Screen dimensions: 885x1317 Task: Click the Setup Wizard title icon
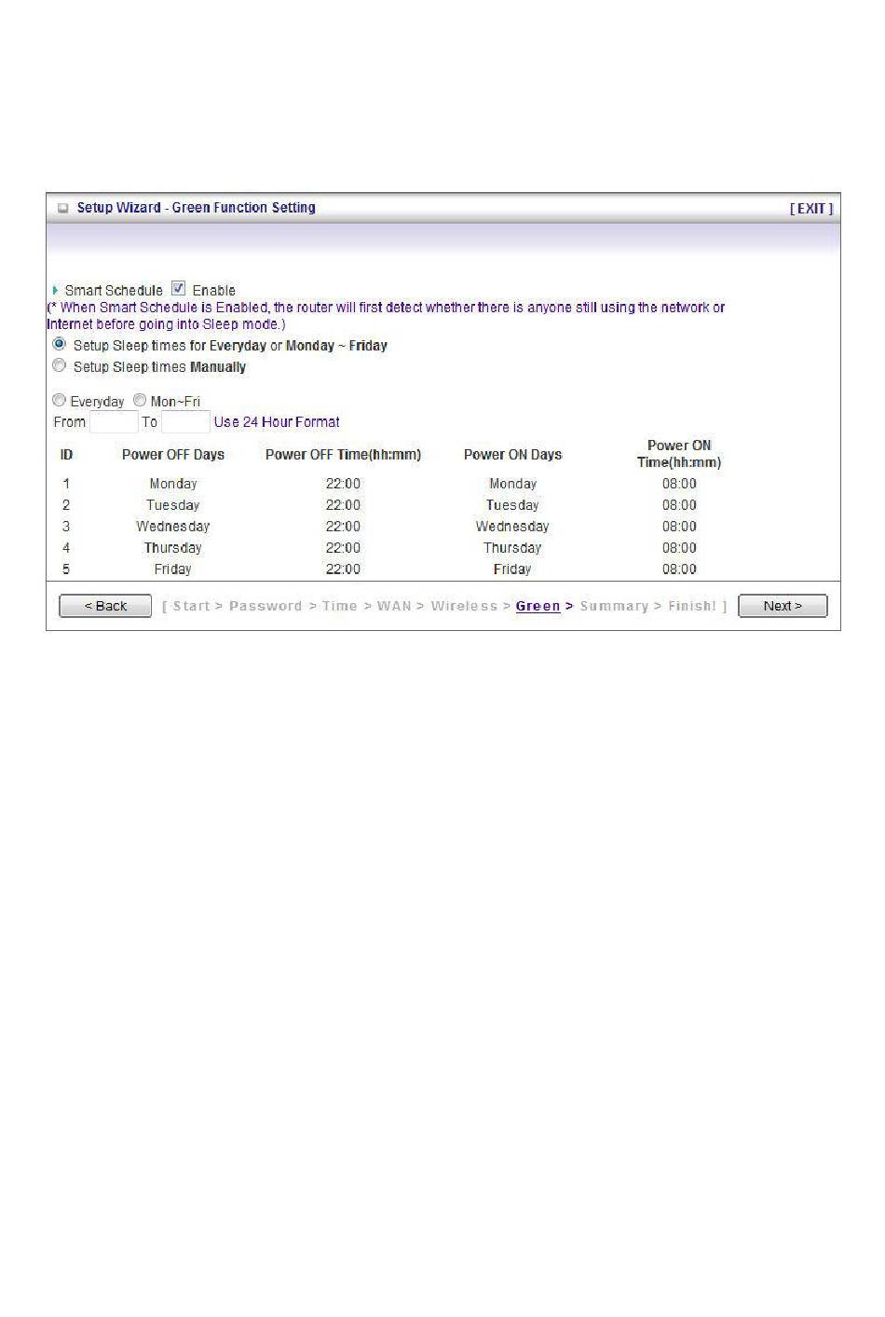tap(63, 209)
